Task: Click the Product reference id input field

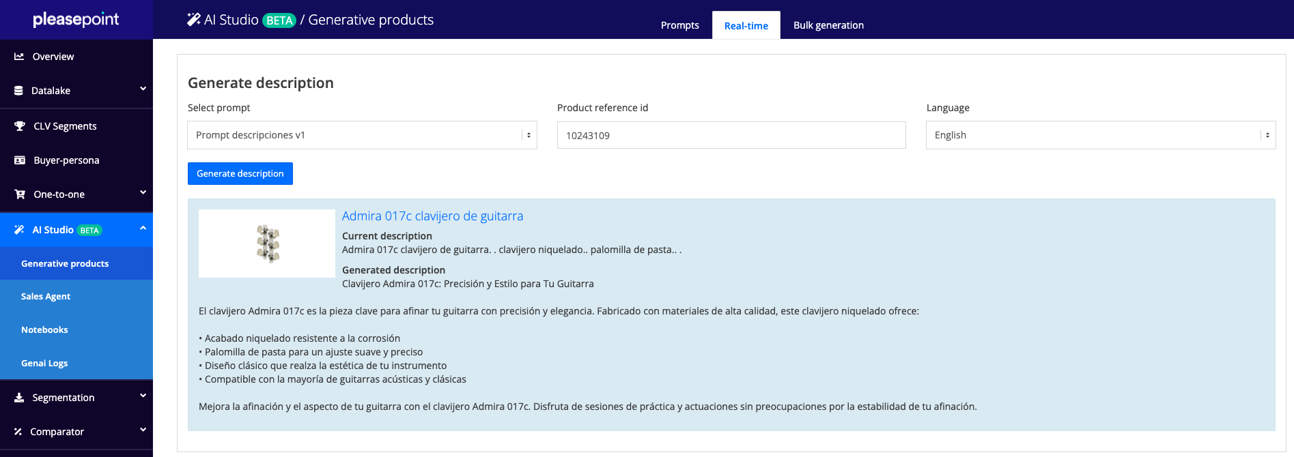Action: click(x=731, y=135)
